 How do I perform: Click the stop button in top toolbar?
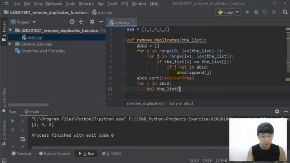pyautogui.click(x=274, y=12)
